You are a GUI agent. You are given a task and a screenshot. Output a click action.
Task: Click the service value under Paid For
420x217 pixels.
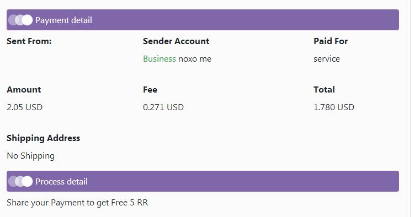pos(327,59)
